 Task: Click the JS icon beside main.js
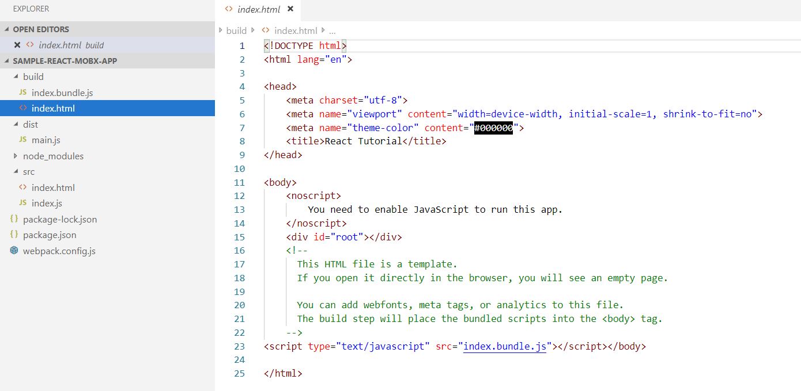[x=22, y=140]
